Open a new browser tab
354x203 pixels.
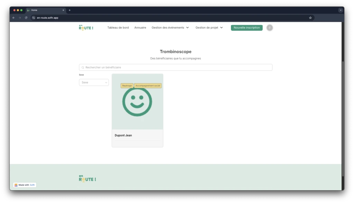tap(69, 10)
